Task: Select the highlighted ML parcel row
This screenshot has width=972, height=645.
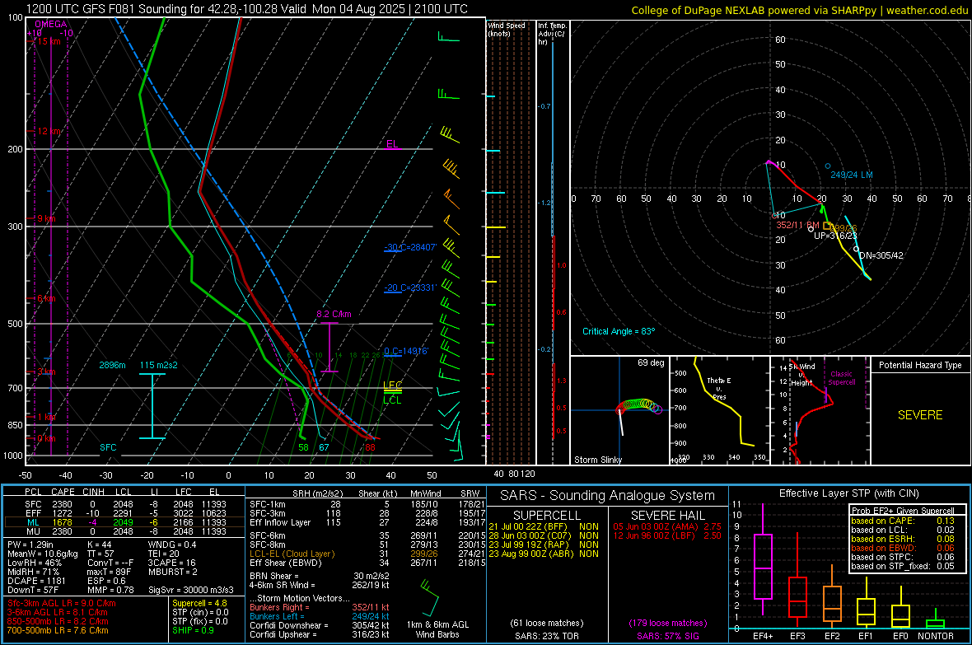Action: pyautogui.click(x=124, y=522)
